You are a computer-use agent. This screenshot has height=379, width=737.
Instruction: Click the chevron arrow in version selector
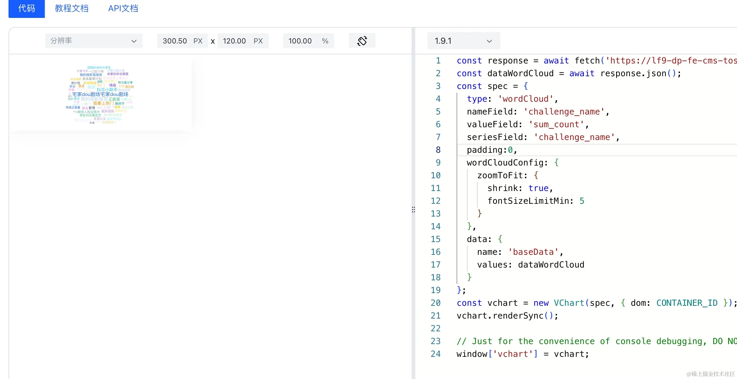pos(489,41)
